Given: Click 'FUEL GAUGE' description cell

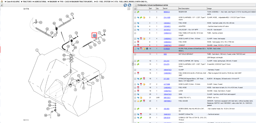Looking at the screenshot, I should [183, 101].
